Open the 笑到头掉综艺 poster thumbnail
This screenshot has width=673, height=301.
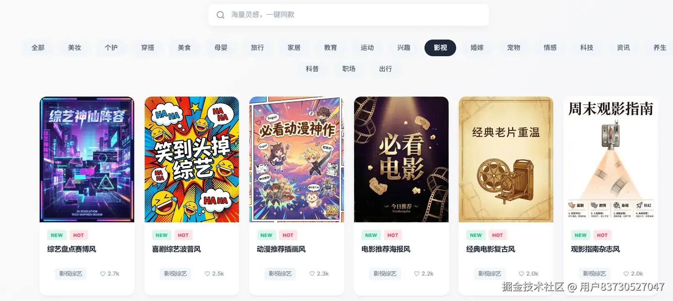tap(192, 159)
